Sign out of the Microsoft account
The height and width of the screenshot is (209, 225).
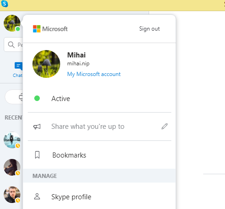pos(150,29)
